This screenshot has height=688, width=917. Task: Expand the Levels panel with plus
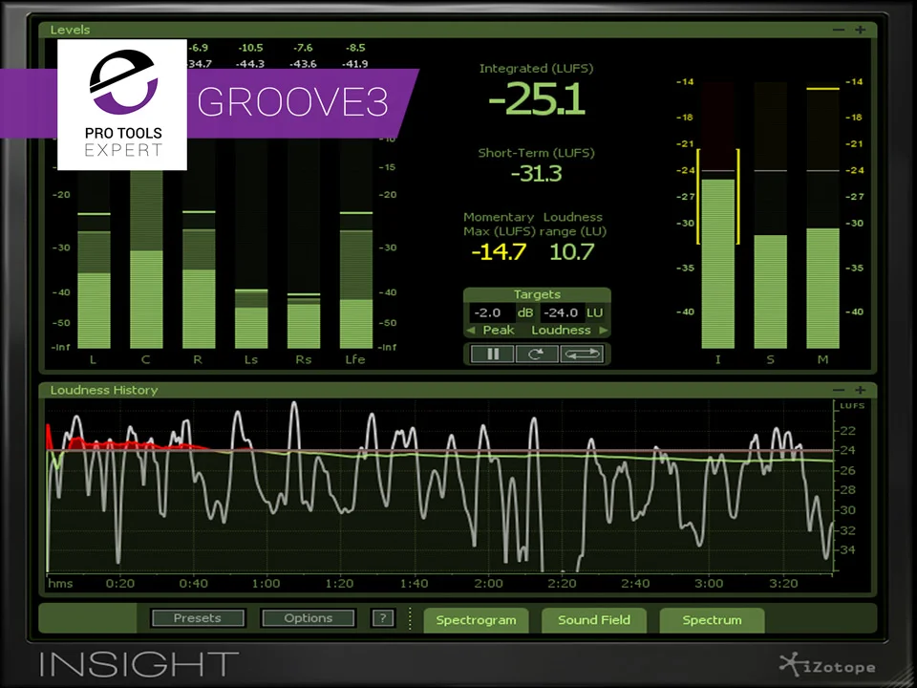tap(860, 30)
